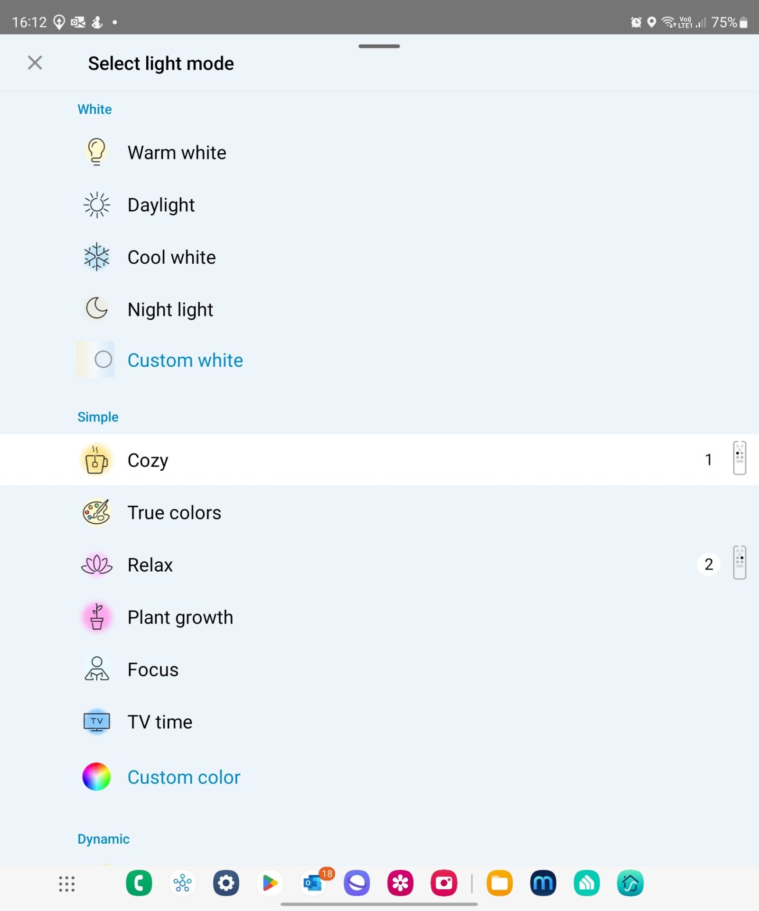Open the Custom color wheel
The image size is (759, 911).
(x=96, y=777)
